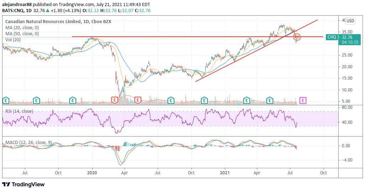The image size is (365, 191).
Task: Click the 80.00 RSI axis label
Action: [347, 107]
